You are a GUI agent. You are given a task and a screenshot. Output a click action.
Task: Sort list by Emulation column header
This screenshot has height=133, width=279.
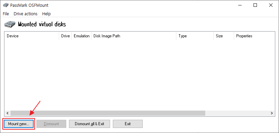point(82,36)
